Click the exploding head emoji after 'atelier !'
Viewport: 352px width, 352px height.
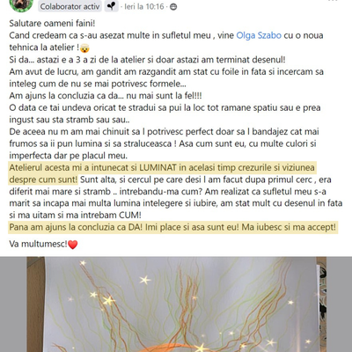[x=84, y=48]
